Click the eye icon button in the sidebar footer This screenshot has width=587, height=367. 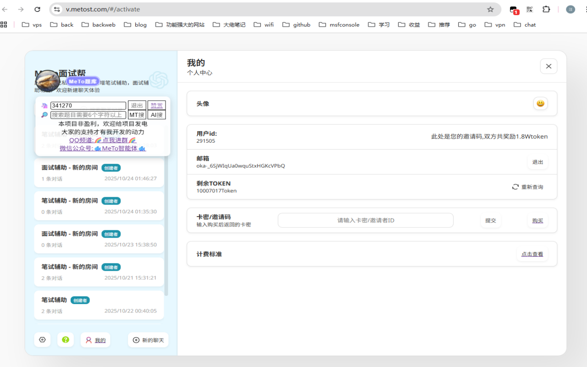point(42,340)
